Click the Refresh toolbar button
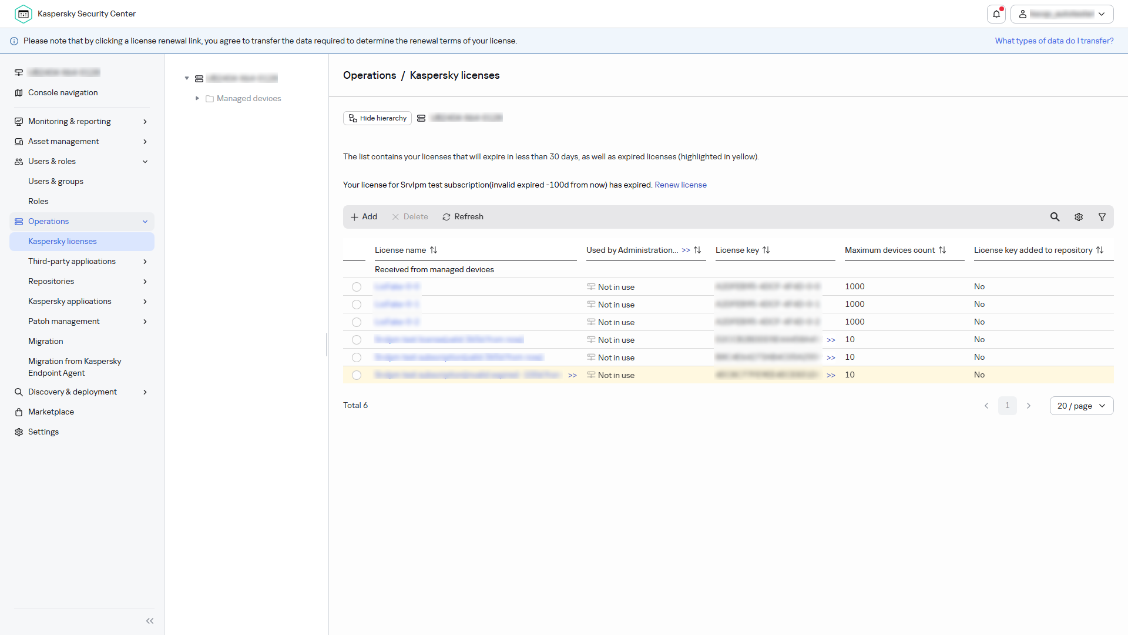 click(463, 217)
